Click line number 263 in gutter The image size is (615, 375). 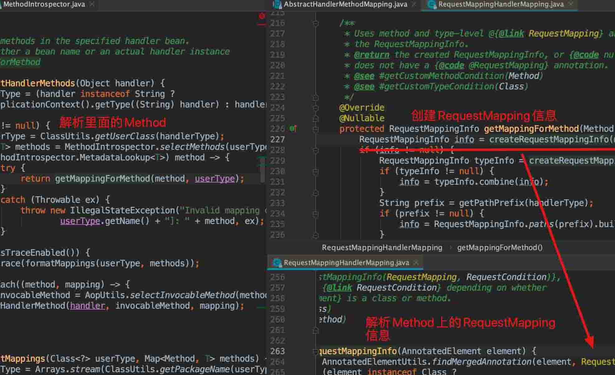tap(277, 351)
